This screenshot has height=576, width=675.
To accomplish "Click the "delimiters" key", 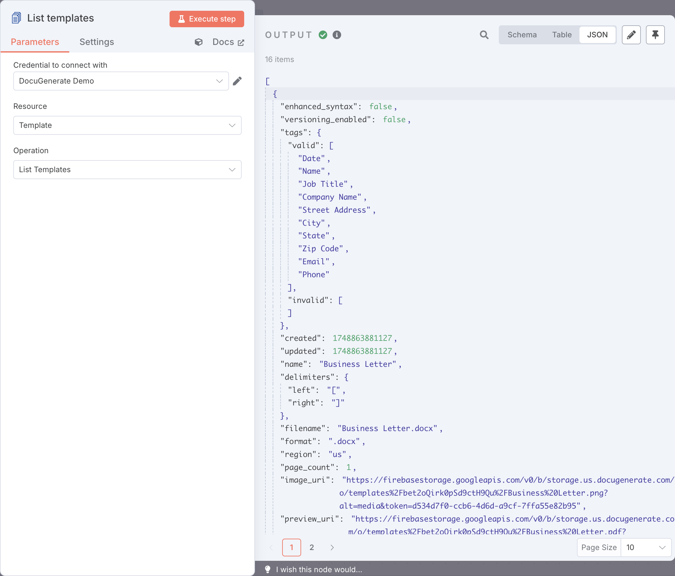I will [307, 377].
